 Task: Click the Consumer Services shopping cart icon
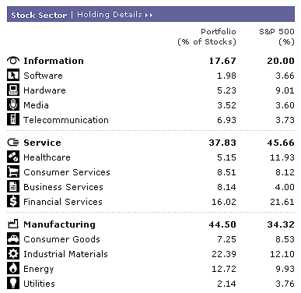click(x=13, y=172)
